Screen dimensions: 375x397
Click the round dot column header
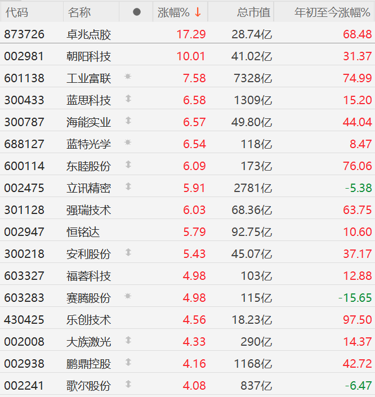click(x=137, y=12)
